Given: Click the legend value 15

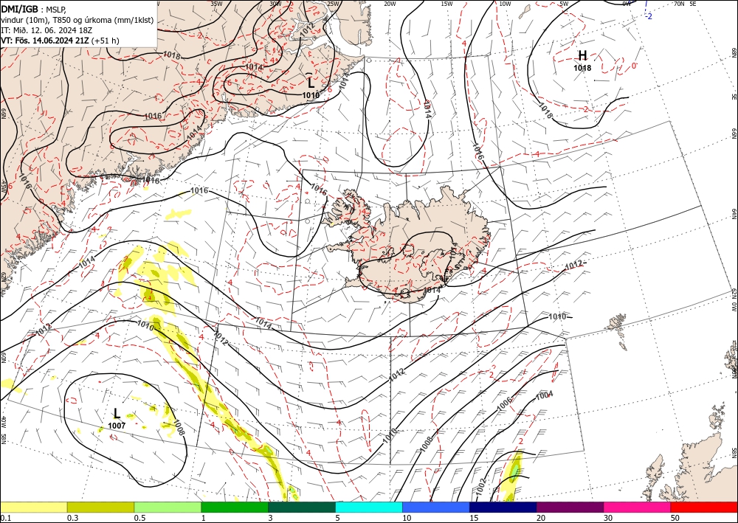Looking at the screenshot, I should click(x=474, y=518).
